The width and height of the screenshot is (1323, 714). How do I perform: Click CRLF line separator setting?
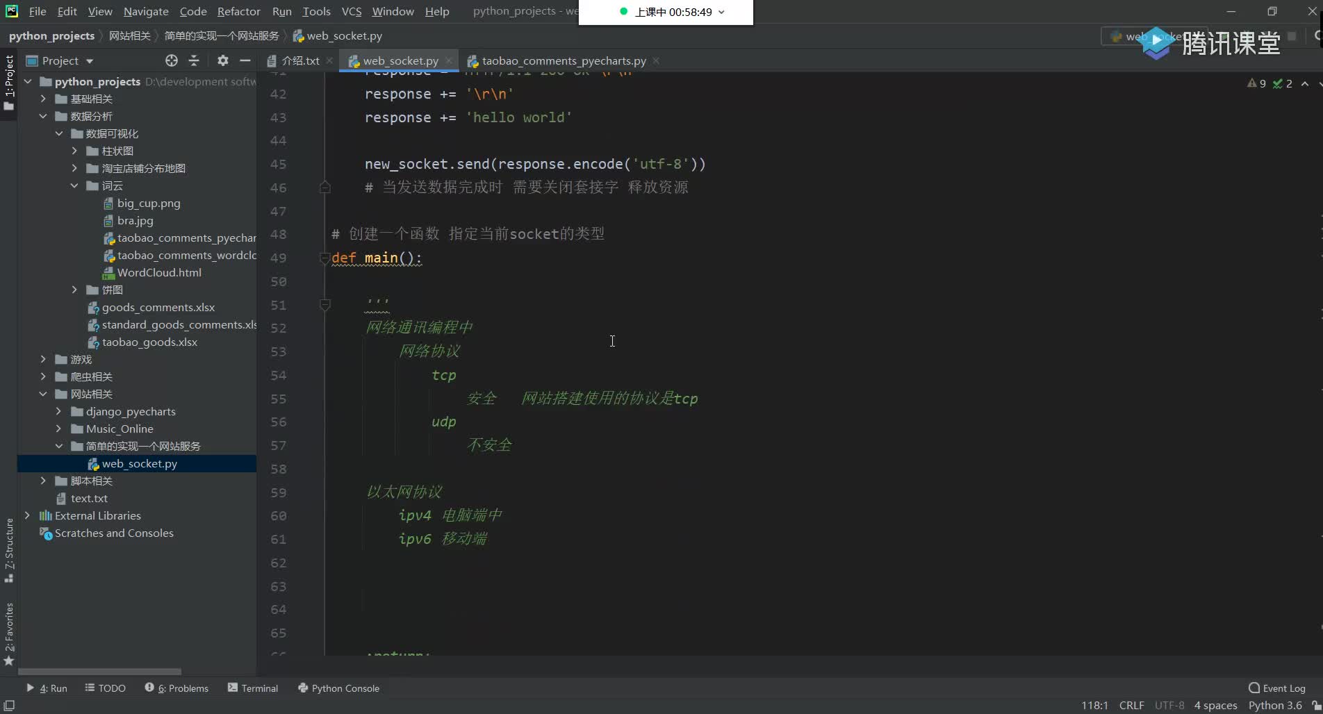pos(1131,705)
